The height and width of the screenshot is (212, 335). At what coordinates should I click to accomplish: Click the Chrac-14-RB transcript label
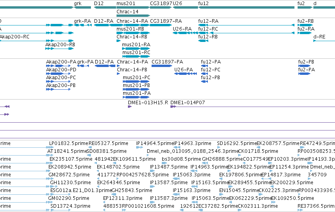pyautogui.click(x=132, y=37)
